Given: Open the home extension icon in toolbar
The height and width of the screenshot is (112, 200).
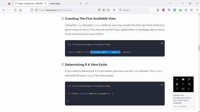Looking at the screenshot, I should pyautogui.click(x=158, y=10).
